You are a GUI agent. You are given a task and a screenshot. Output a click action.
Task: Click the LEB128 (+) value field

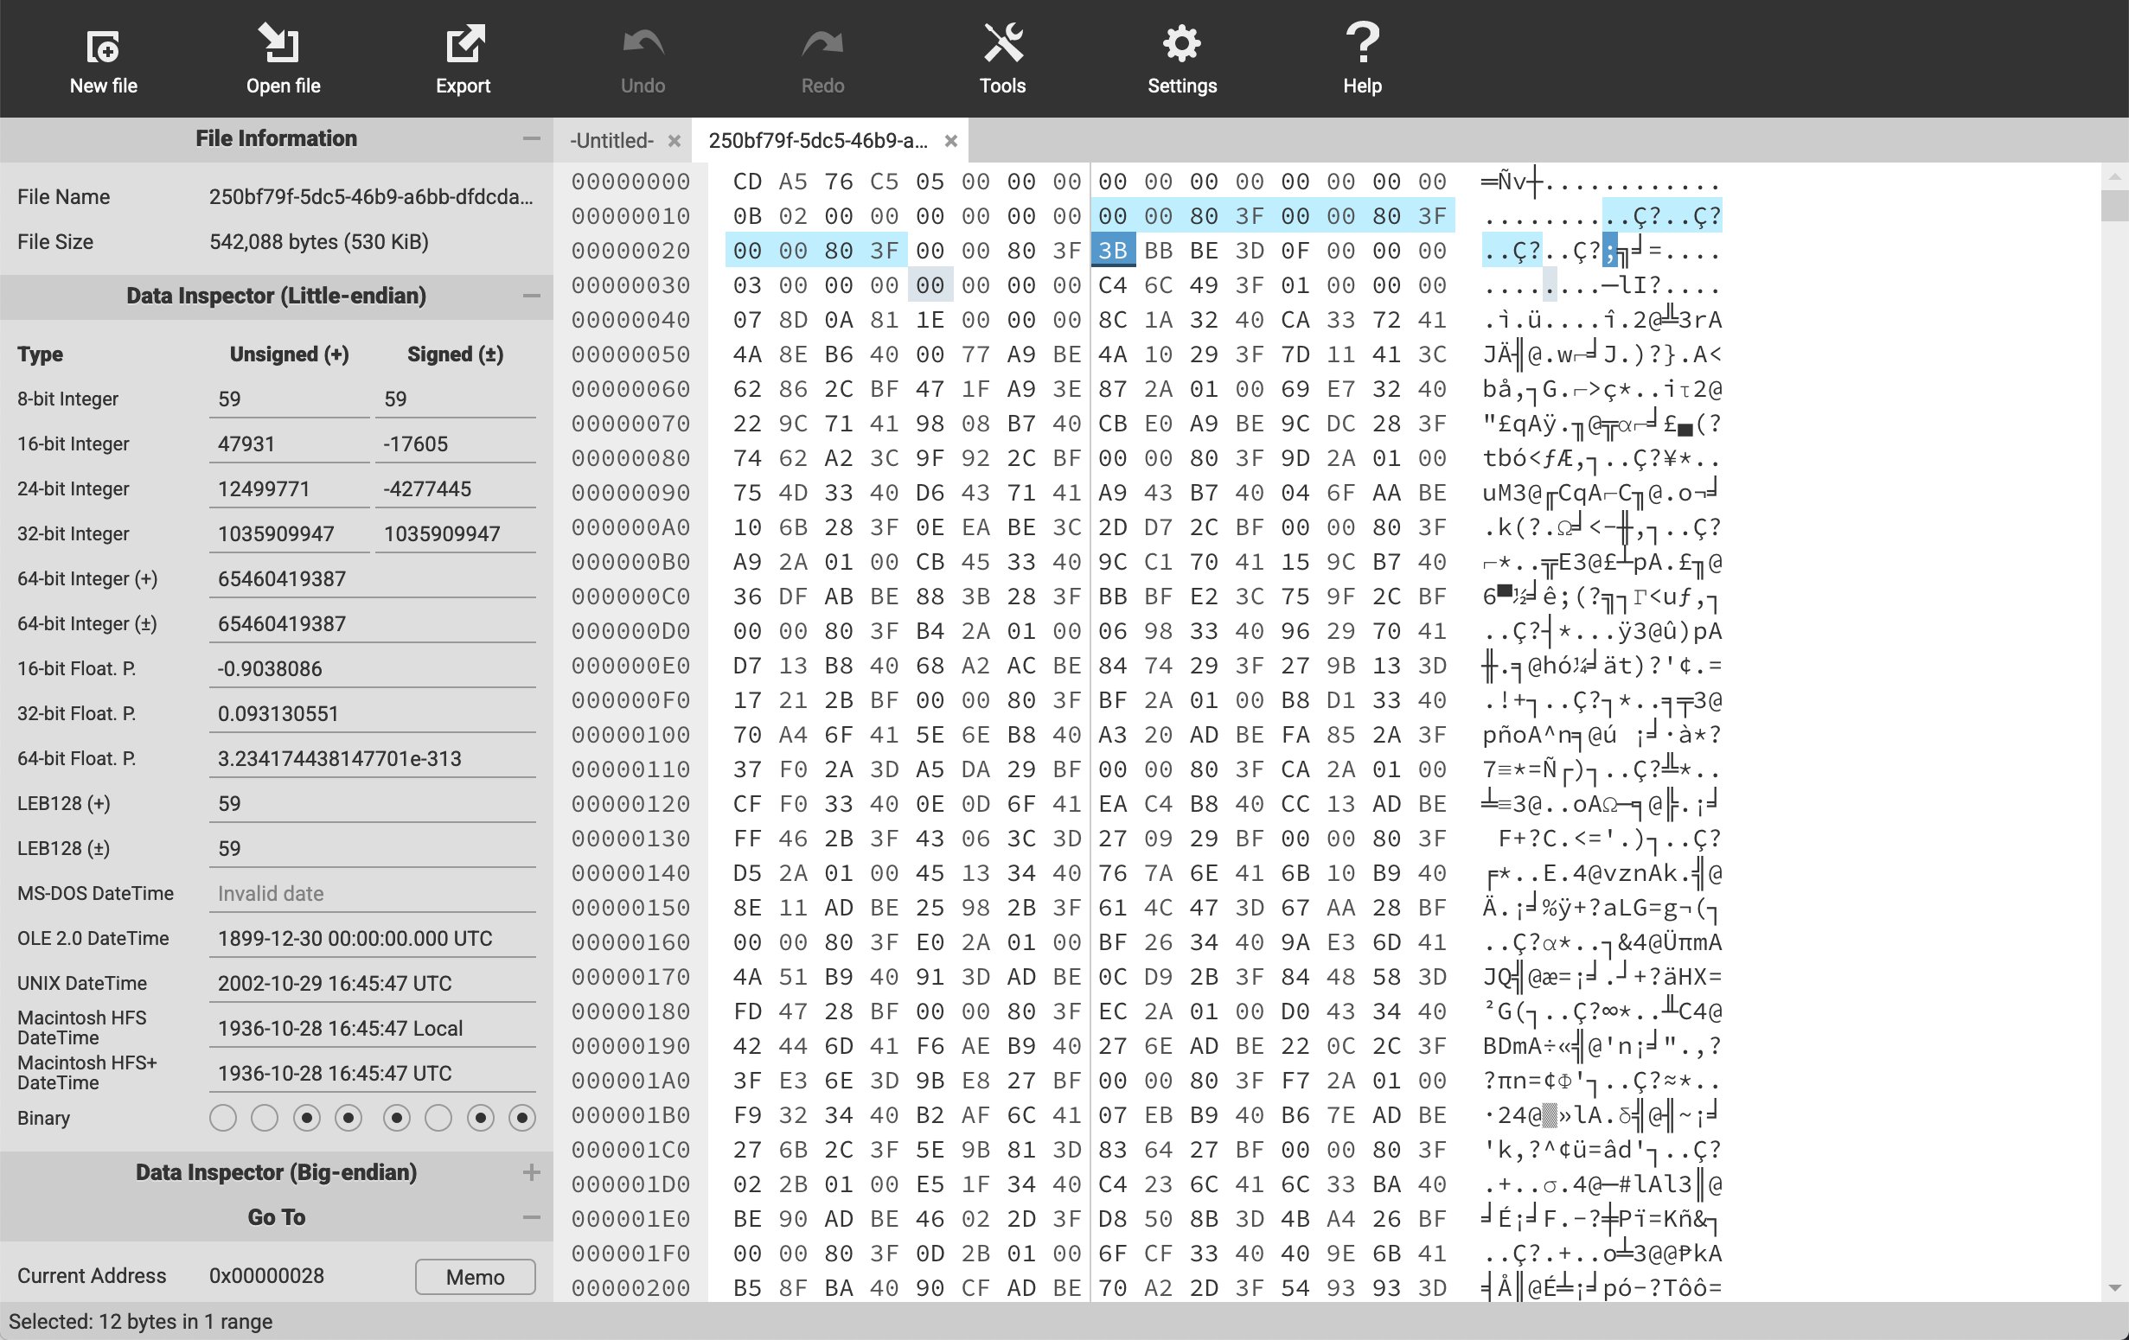pyautogui.click(x=372, y=803)
